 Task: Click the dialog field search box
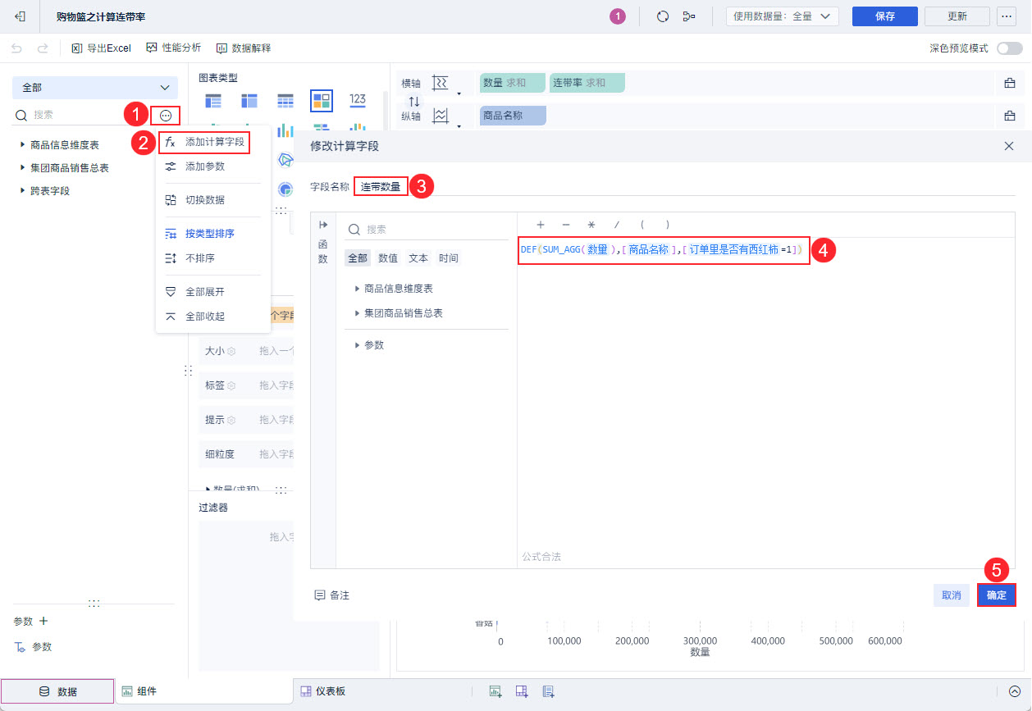(x=427, y=230)
